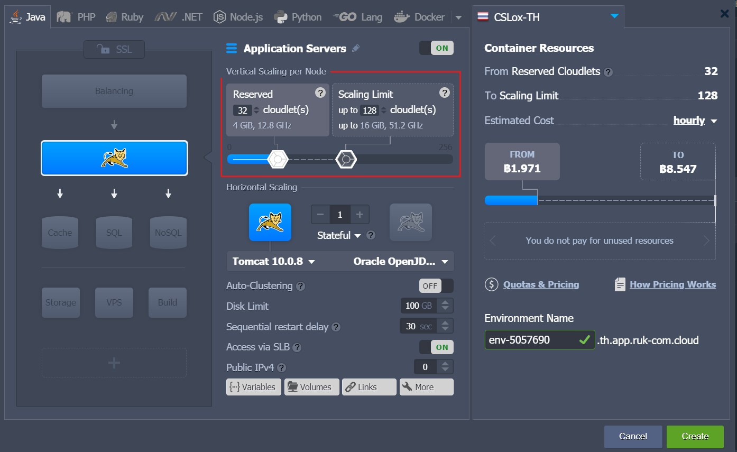Open the Links settings
Viewport: 737px width, 452px height.
[x=369, y=387]
